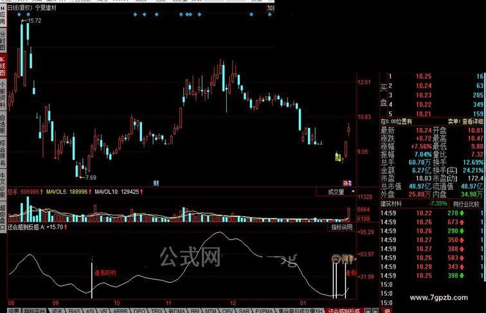The image size is (486, 313).
Task: Select the BIAS indicator tab
Action: (74, 310)
